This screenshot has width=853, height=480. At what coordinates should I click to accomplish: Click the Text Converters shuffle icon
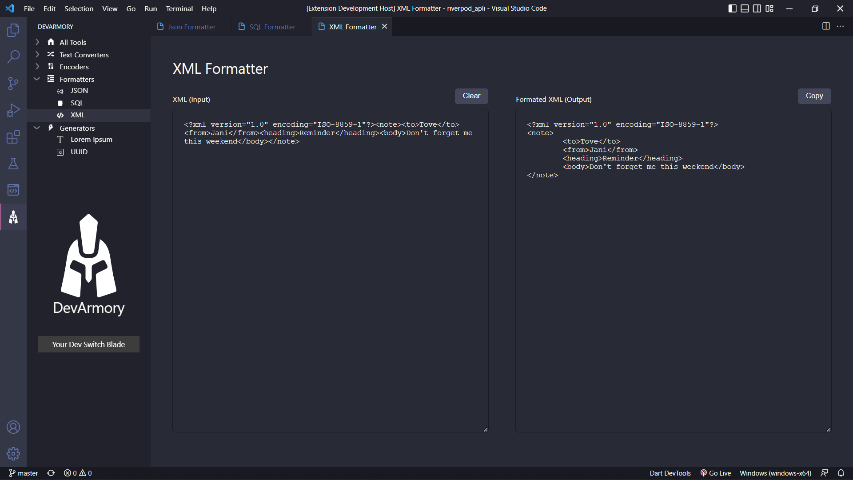[x=51, y=54]
